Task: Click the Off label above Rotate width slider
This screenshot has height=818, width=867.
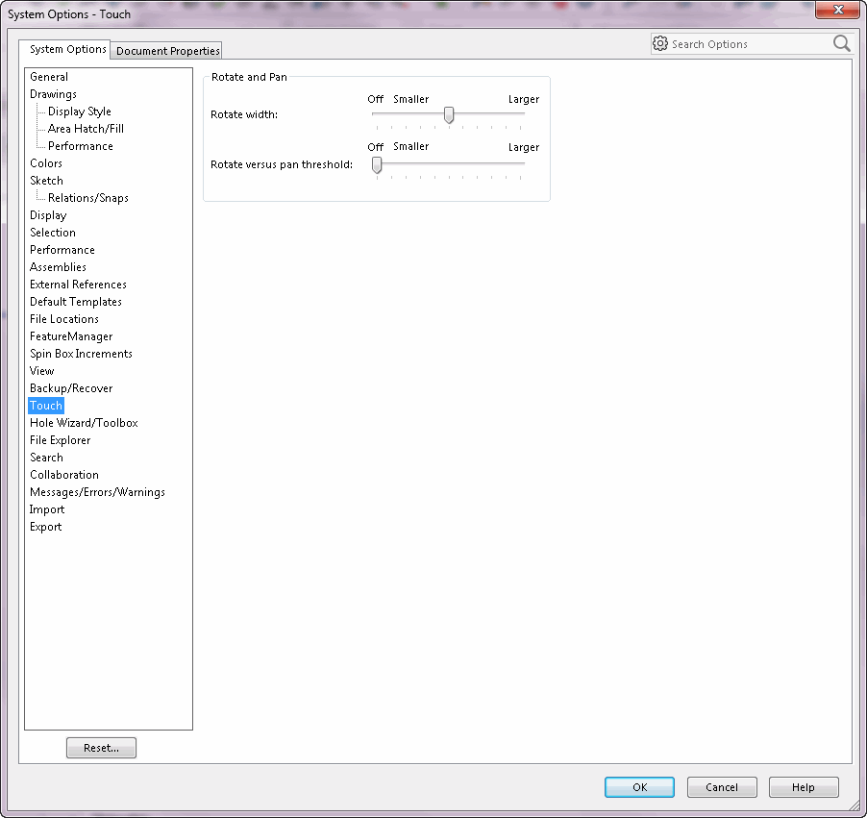Action: point(376,100)
